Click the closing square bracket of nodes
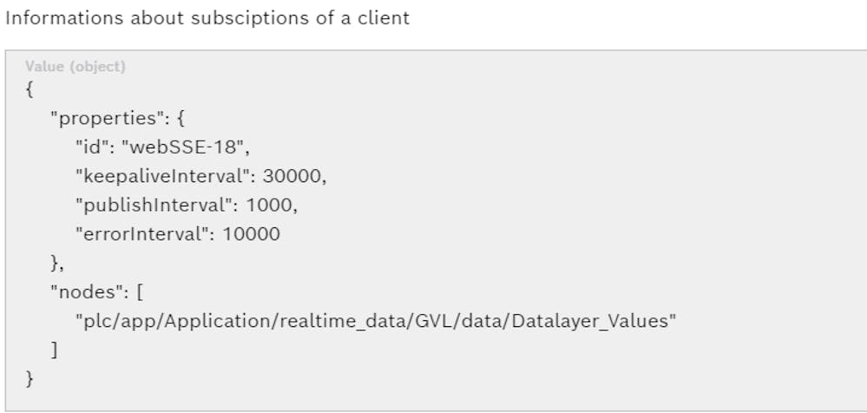867x413 pixels. (54, 351)
